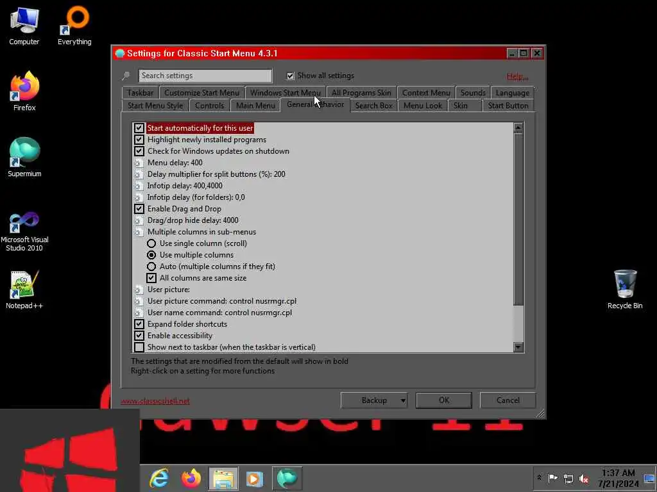Open the Help link
Image resolution: width=657 pixels, height=492 pixels.
point(517,76)
